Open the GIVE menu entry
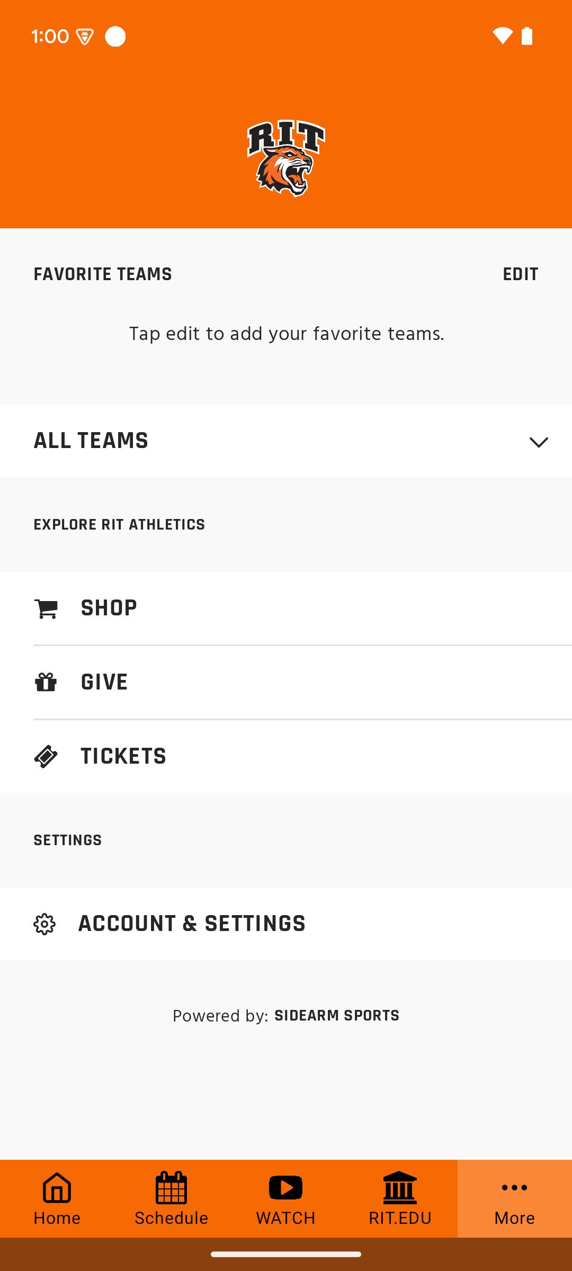 point(286,683)
